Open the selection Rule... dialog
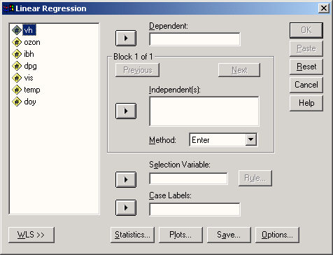 pyautogui.click(x=255, y=178)
